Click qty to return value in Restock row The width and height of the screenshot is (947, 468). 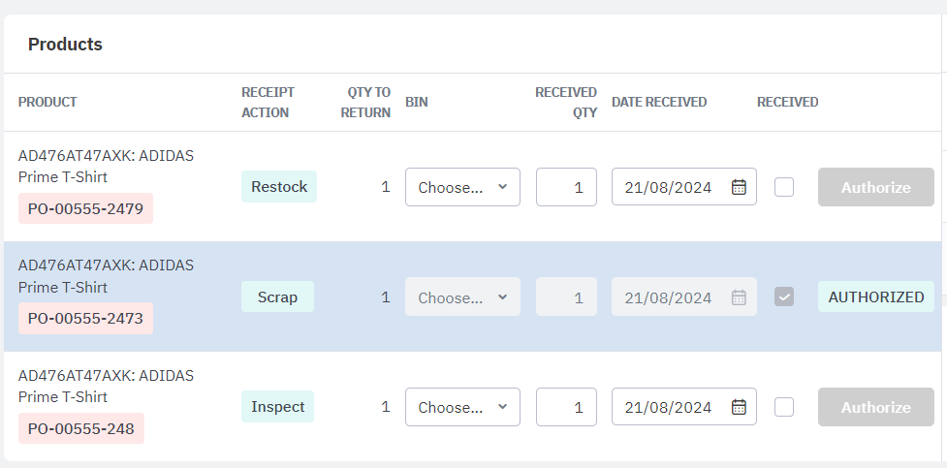386,187
